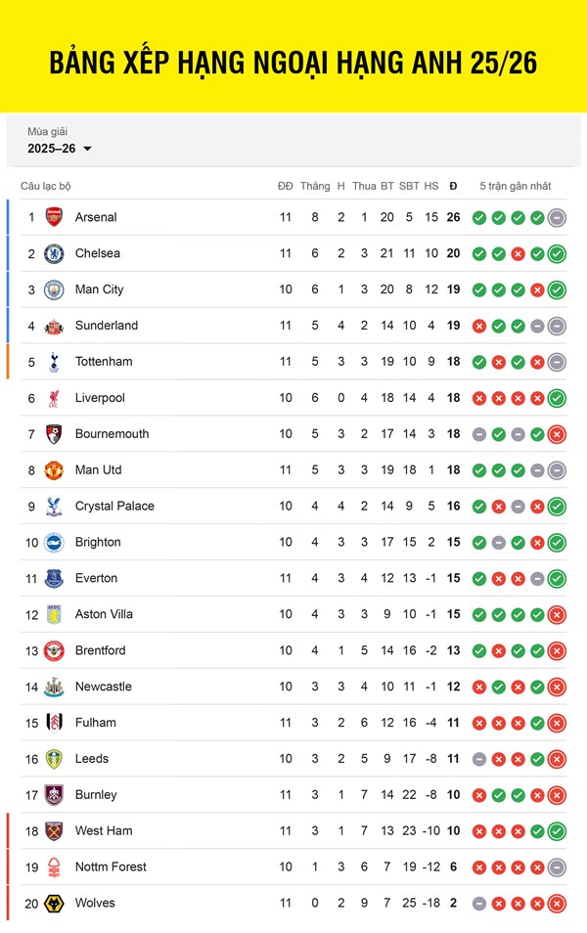587x933 pixels.
Task: Click the Newcastle club crest icon
Action: [x=54, y=687]
